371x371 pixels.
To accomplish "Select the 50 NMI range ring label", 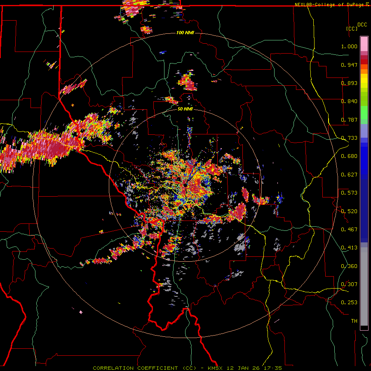I will (x=185, y=109).
